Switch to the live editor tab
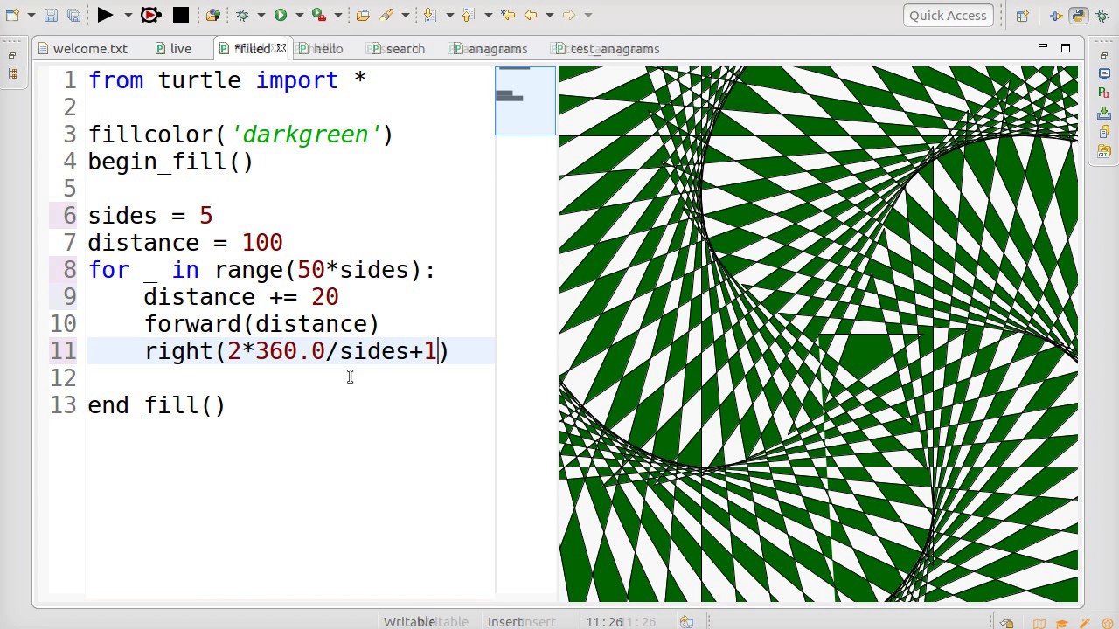This screenshot has height=629, width=1119. pyautogui.click(x=180, y=49)
